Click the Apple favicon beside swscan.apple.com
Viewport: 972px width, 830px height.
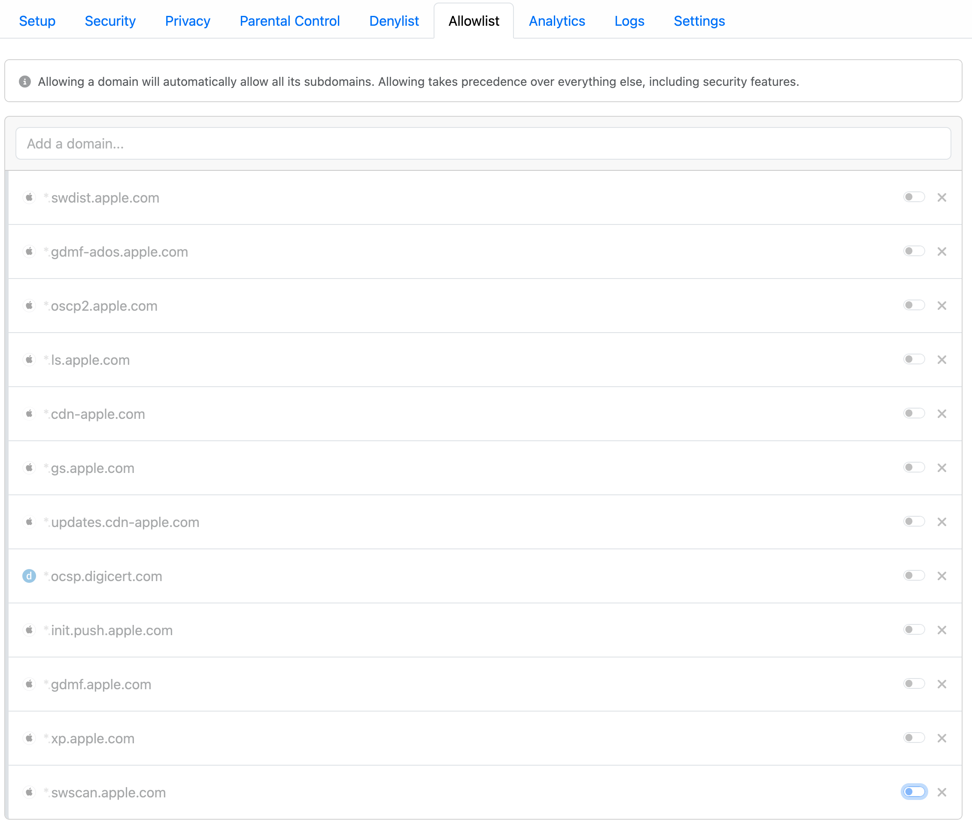click(x=29, y=792)
